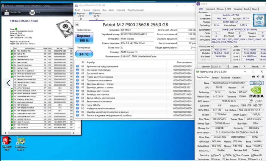
Task: Click HDDScan horizontal scrollbar right arrow
Action: tap(73, 133)
